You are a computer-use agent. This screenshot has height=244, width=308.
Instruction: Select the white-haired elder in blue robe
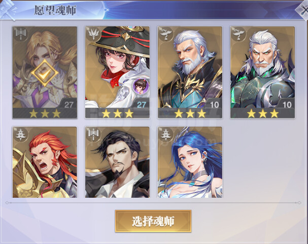coord(190,72)
